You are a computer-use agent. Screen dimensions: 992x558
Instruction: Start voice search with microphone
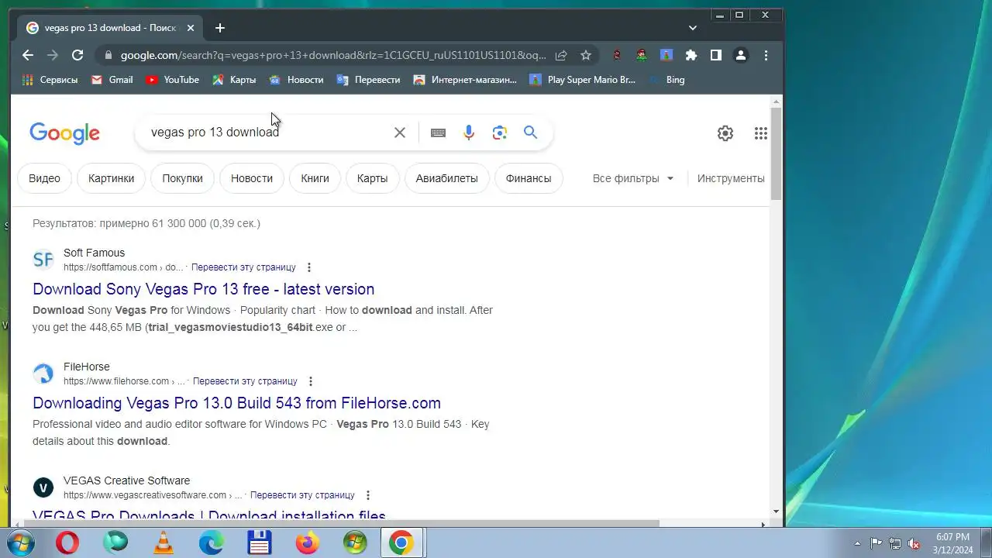[x=469, y=133]
